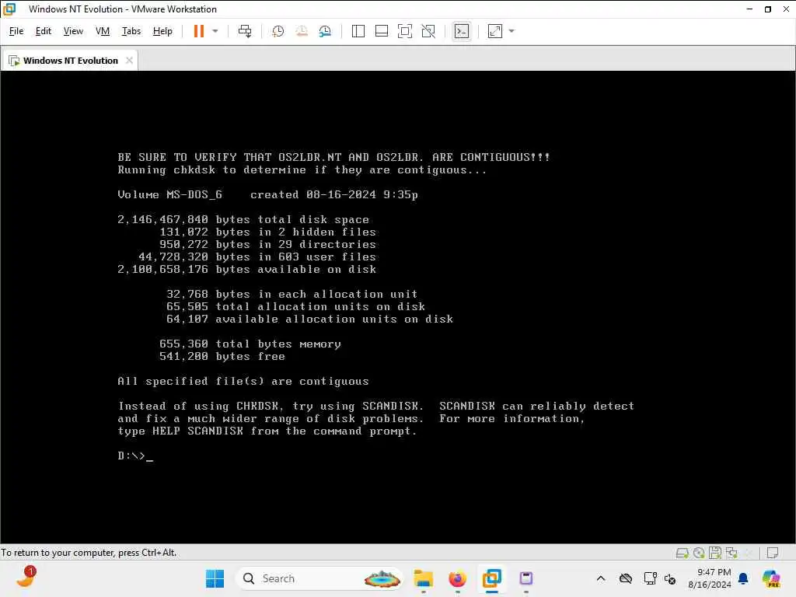Open the Copilot preview icon
Screen dimensions: 796x597
pos(771,578)
